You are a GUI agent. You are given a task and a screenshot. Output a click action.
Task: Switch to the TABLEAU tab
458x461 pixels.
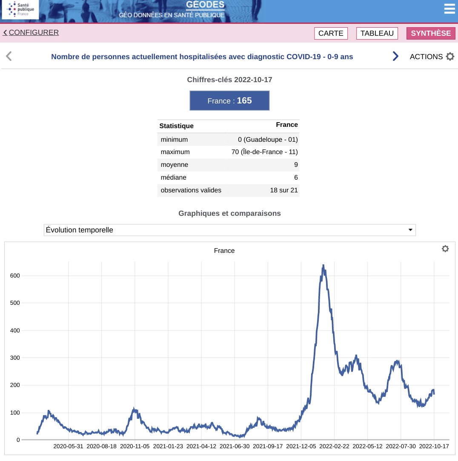(377, 33)
